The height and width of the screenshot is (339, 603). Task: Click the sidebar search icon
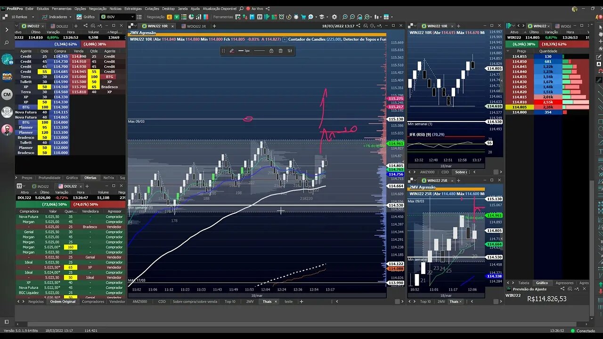(x=7, y=43)
